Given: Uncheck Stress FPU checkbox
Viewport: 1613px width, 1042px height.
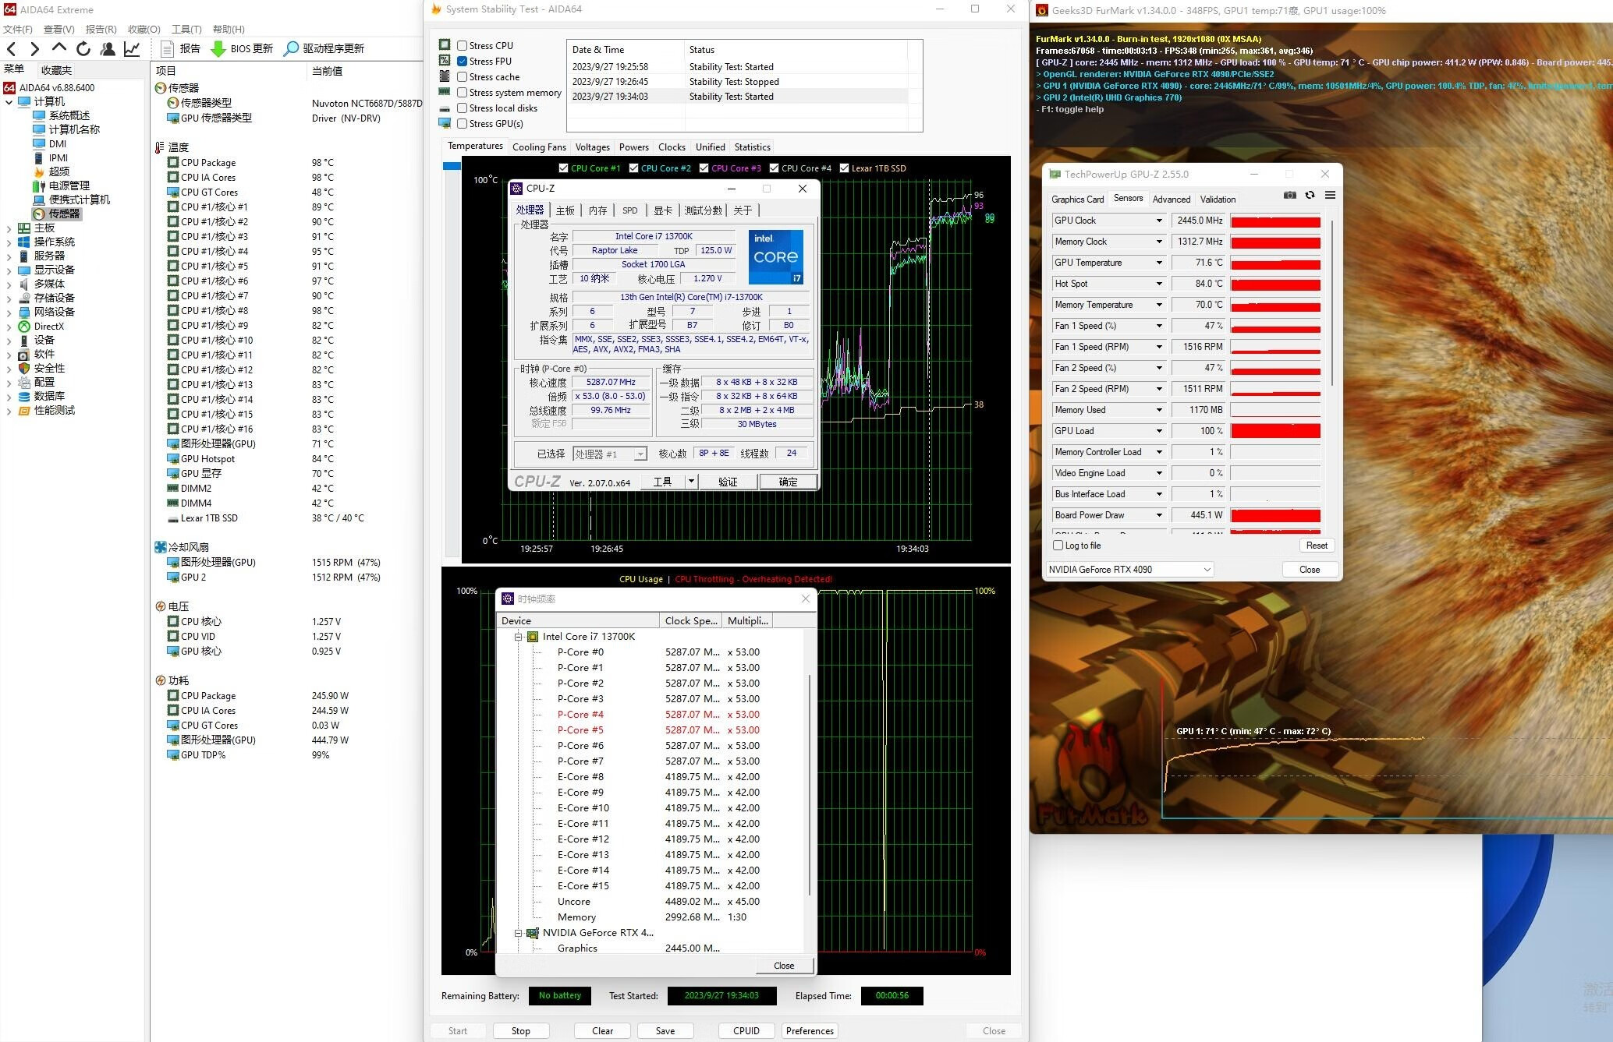Looking at the screenshot, I should click(463, 62).
